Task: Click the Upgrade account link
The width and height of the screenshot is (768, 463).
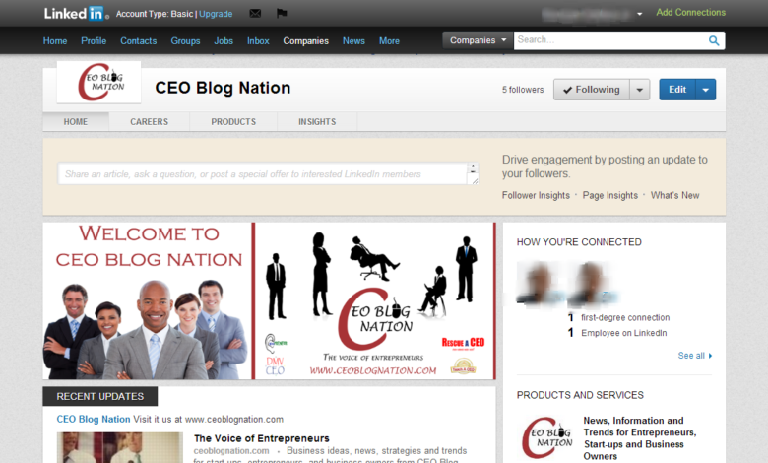Action: 216,14
